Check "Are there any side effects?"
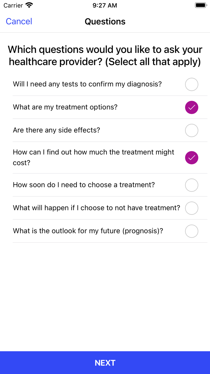The width and height of the screenshot is (210, 374). point(191,130)
